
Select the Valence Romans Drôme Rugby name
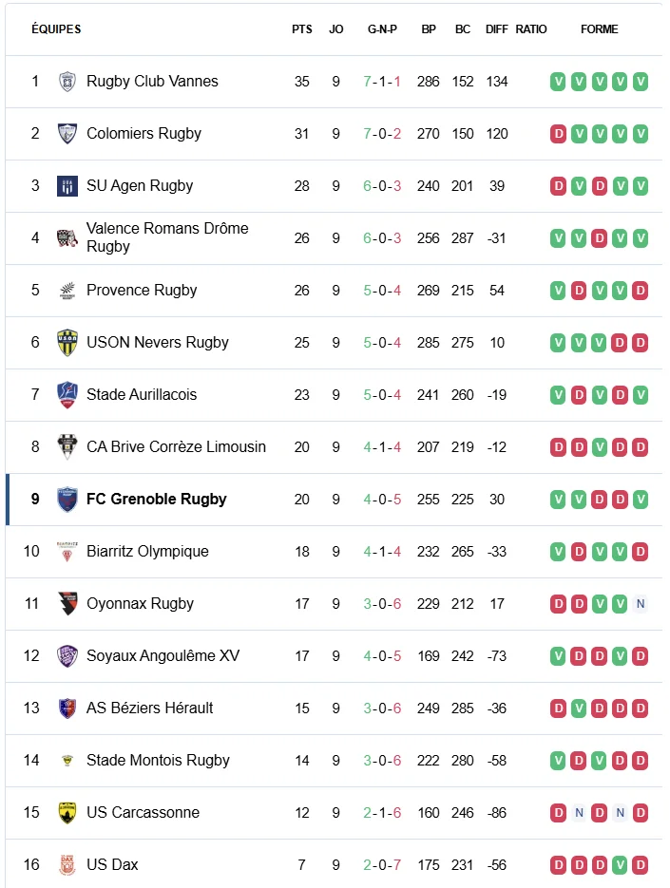tap(167, 237)
